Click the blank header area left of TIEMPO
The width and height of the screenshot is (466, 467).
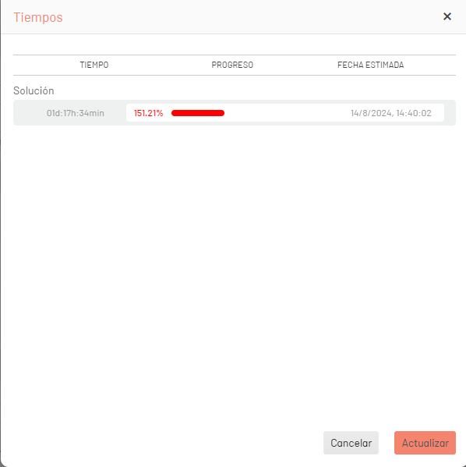(44, 65)
